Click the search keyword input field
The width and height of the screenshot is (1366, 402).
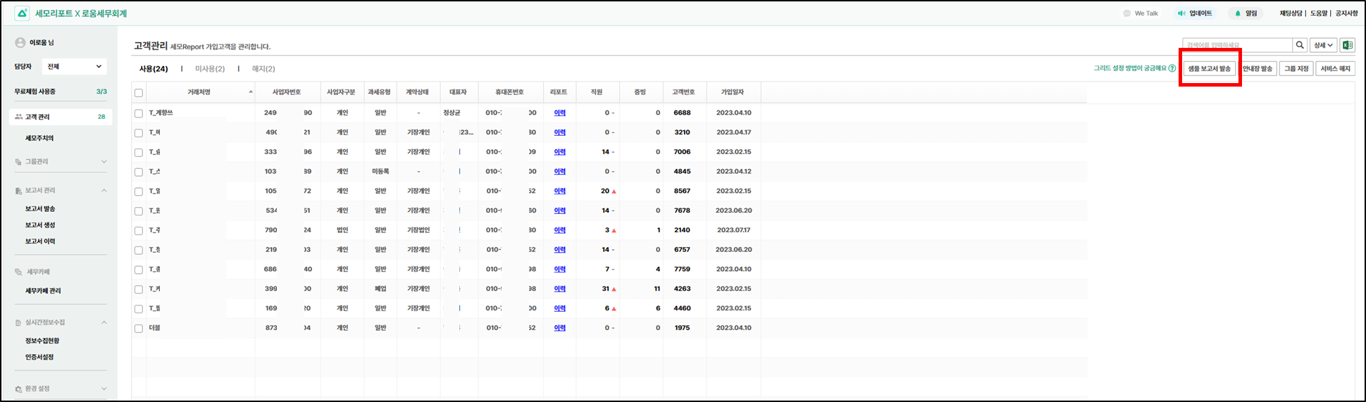(1236, 45)
